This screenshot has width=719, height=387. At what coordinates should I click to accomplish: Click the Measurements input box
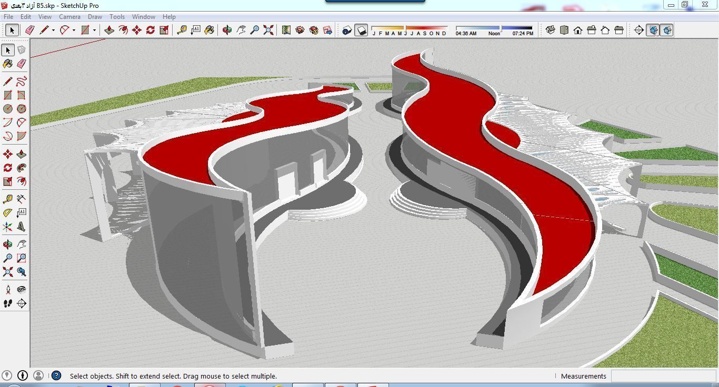[663, 376]
